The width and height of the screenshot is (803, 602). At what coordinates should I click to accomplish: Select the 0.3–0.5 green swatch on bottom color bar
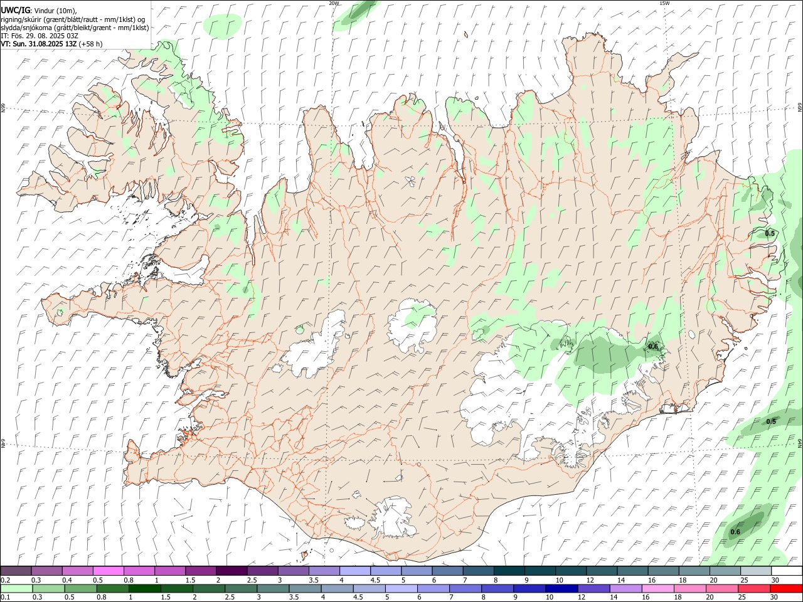48,589
